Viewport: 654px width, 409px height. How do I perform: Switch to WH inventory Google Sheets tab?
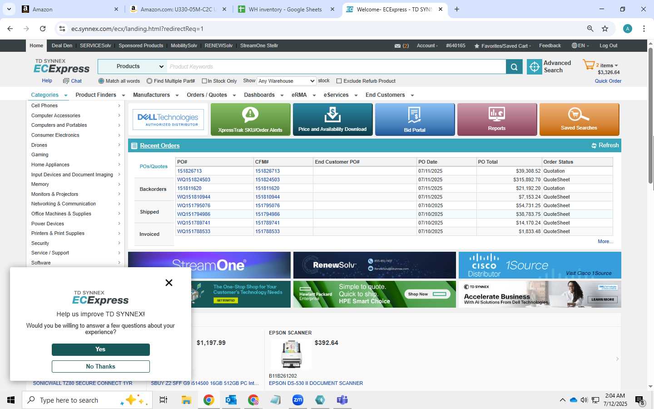tap(286, 9)
